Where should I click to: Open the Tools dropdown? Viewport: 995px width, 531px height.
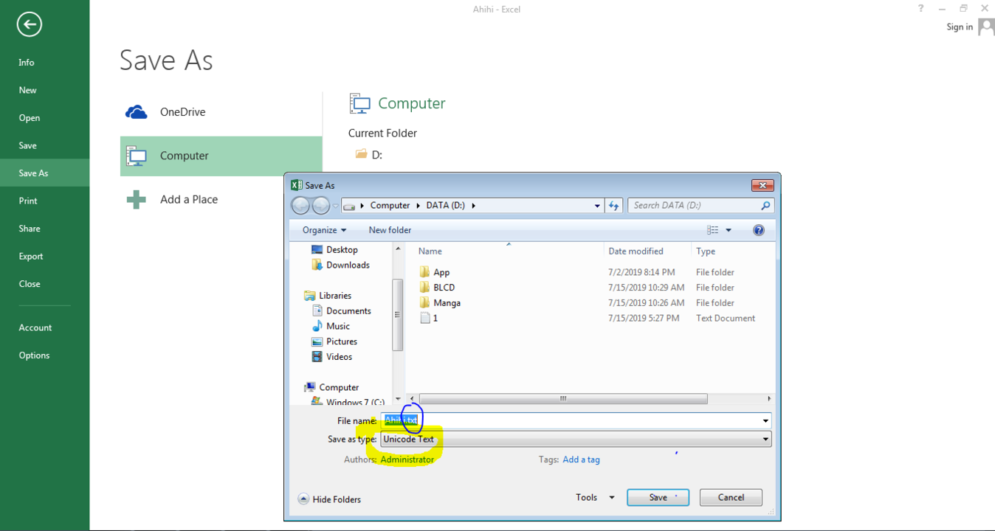(595, 498)
